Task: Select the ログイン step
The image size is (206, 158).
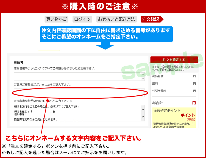Action: [82, 19]
